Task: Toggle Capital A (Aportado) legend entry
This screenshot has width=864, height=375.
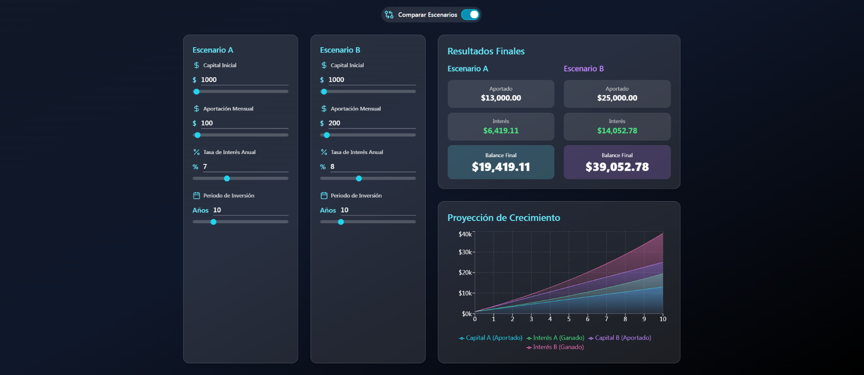Action: click(490, 338)
